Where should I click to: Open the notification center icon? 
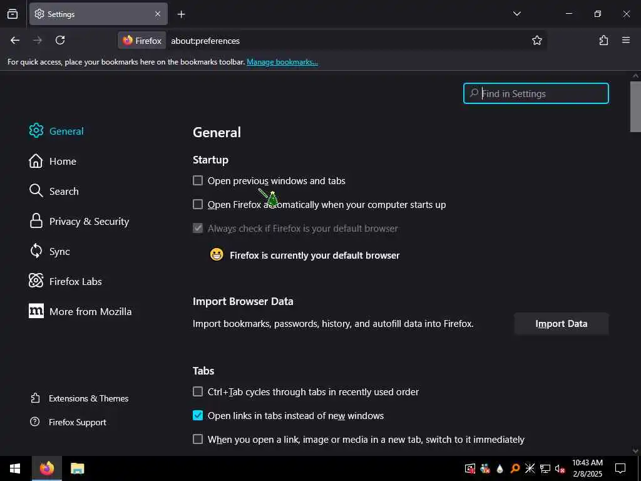click(620, 468)
